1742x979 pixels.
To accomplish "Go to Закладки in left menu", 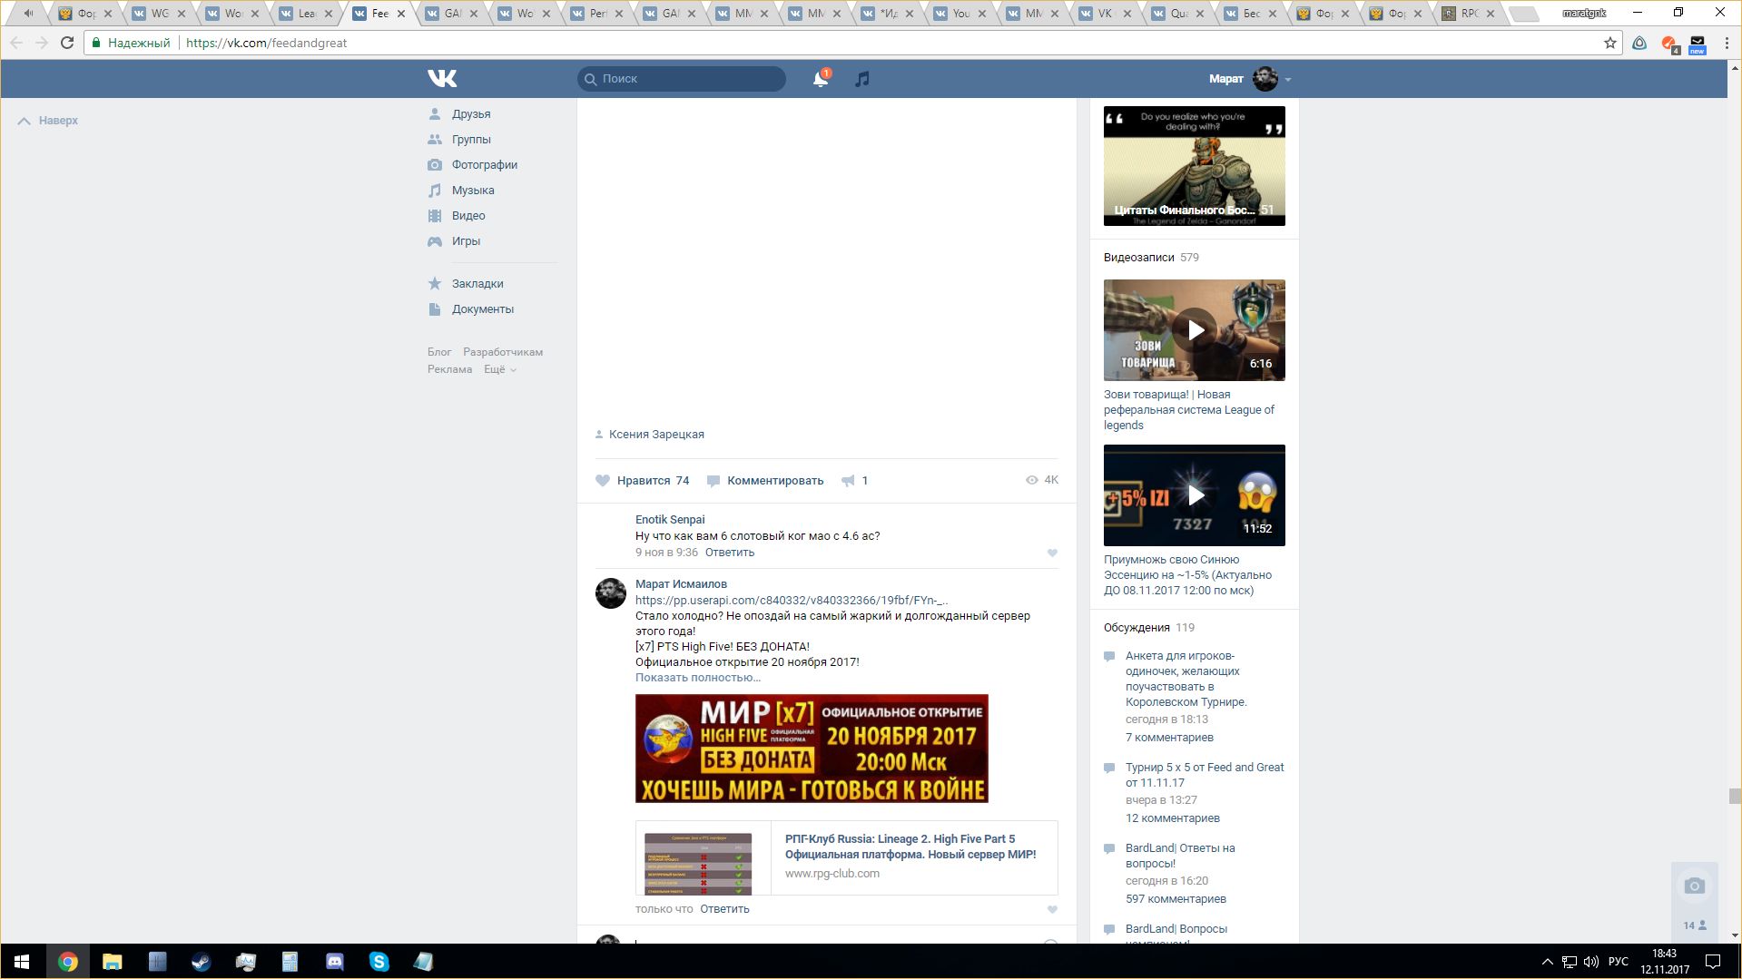I will click(x=477, y=284).
